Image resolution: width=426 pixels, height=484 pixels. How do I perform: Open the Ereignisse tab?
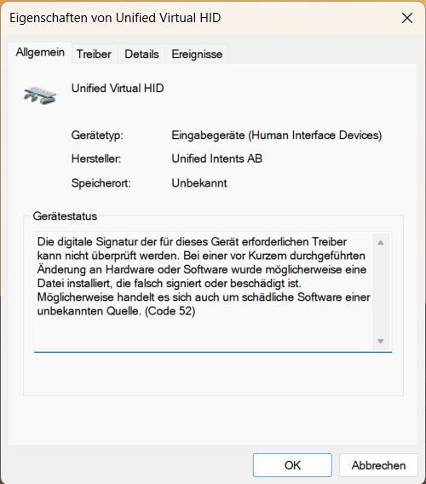tap(197, 55)
